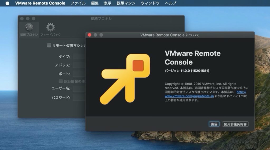Click the version text 11.0.0 (15201581)

[x=195, y=71]
